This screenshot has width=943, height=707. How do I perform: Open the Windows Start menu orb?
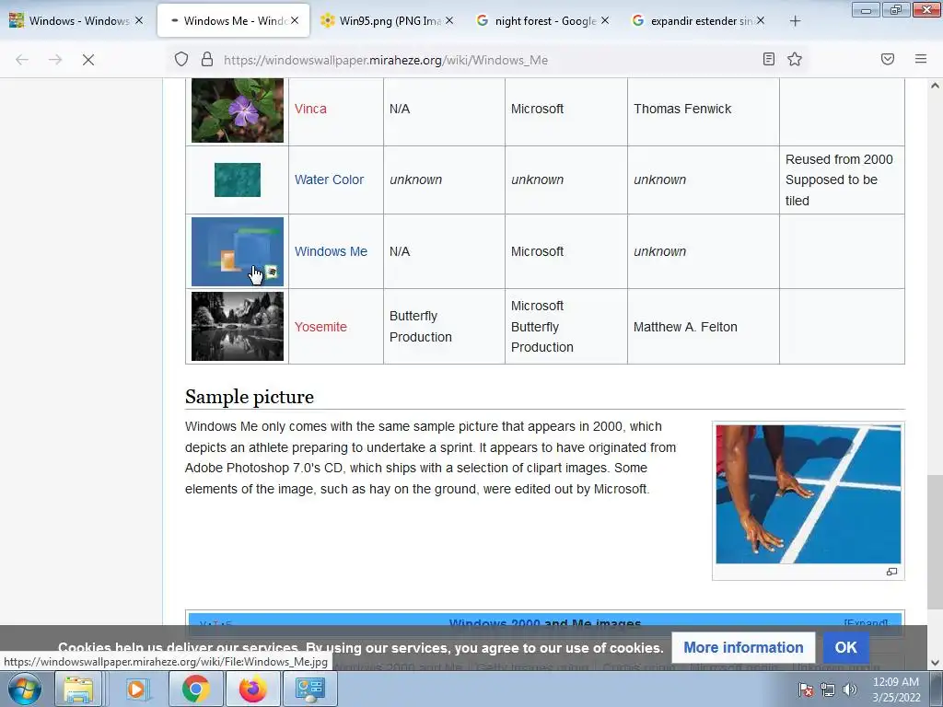(x=25, y=689)
